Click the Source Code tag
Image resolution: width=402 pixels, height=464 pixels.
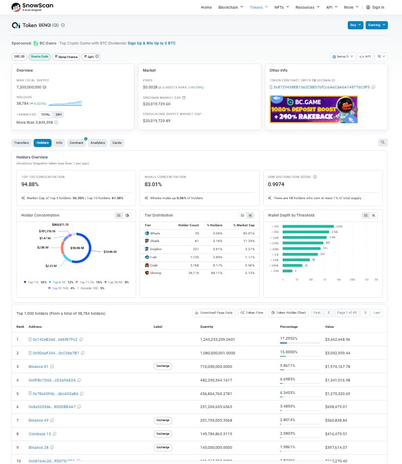(x=40, y=56)
